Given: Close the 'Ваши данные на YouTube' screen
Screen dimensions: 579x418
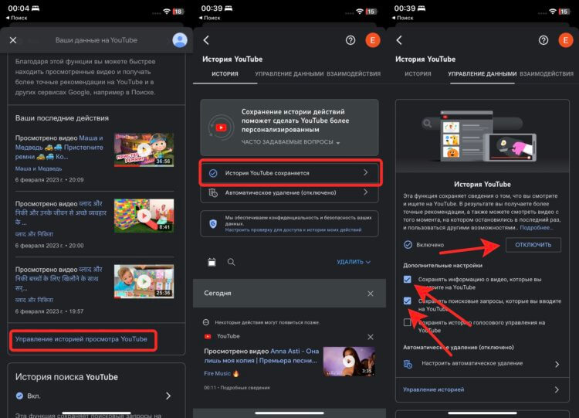Looking at the screenshot, I should [x=13, y=40].
